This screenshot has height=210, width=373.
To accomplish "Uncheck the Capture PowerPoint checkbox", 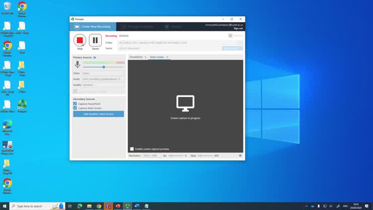I will point(75,104).
